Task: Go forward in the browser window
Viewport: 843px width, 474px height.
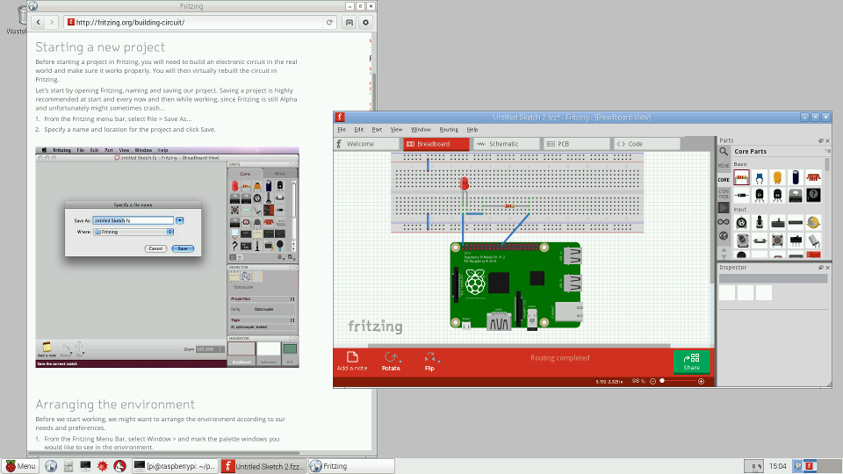Action: coord(52,23)
